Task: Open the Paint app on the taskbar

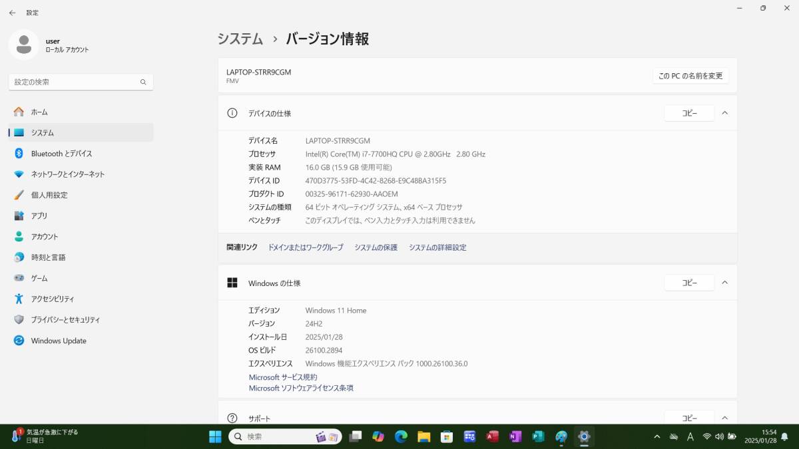Action: (561, 436)
